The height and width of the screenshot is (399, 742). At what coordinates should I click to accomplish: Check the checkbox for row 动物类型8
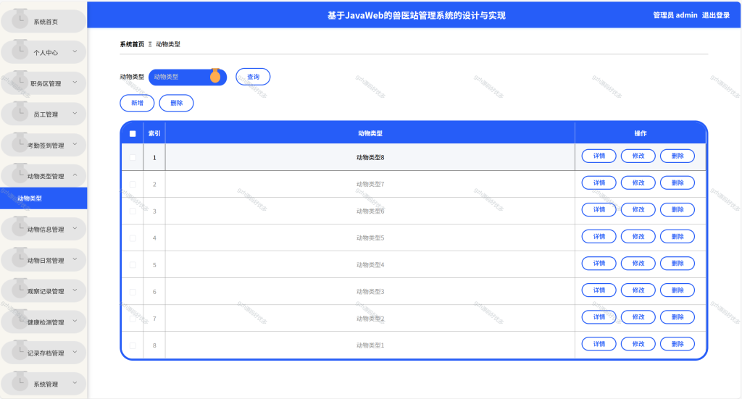pos(133,157)
